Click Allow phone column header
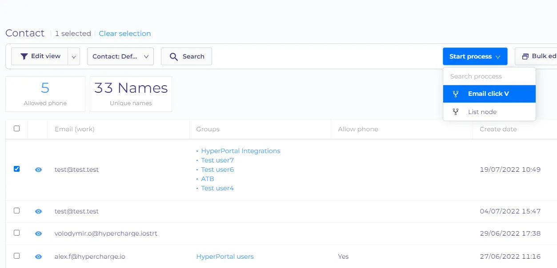 [x=358, y=129]
